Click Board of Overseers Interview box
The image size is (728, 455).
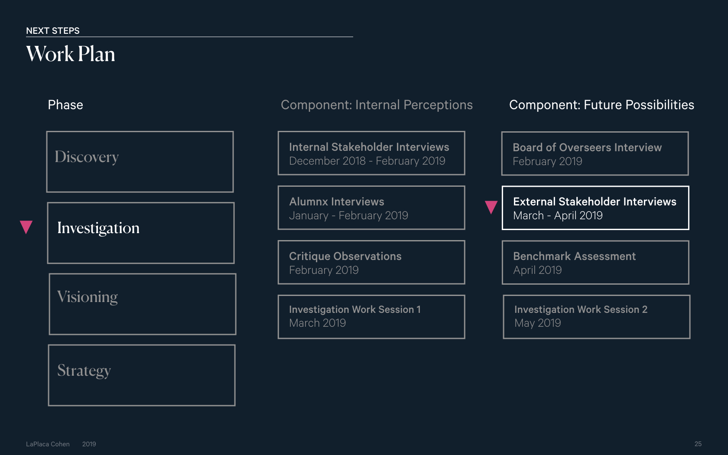tap(595, 153)
